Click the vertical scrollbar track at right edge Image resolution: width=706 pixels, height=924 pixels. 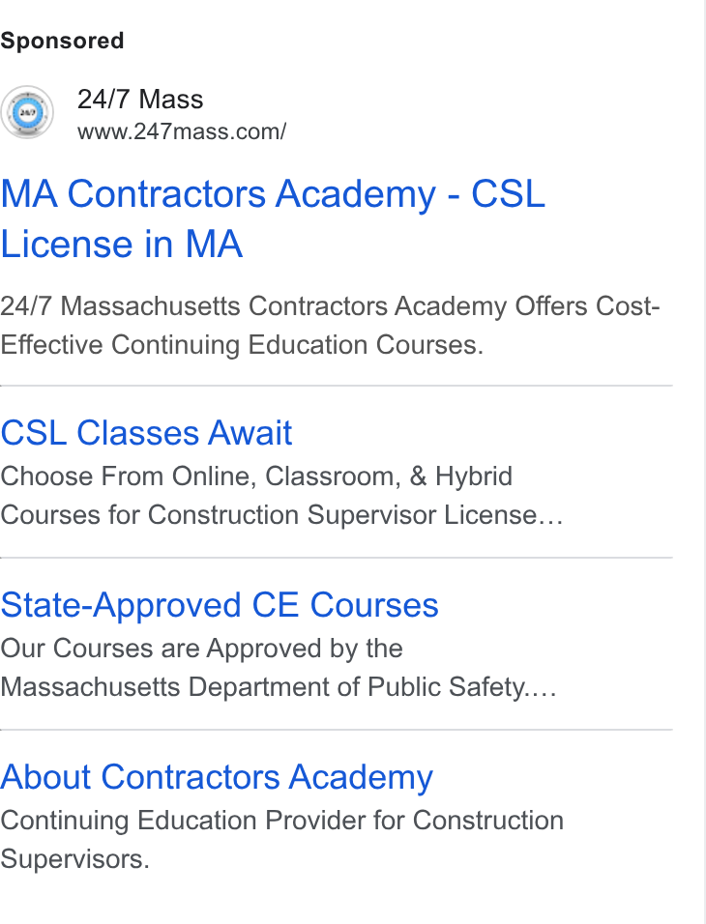[705, 462]
